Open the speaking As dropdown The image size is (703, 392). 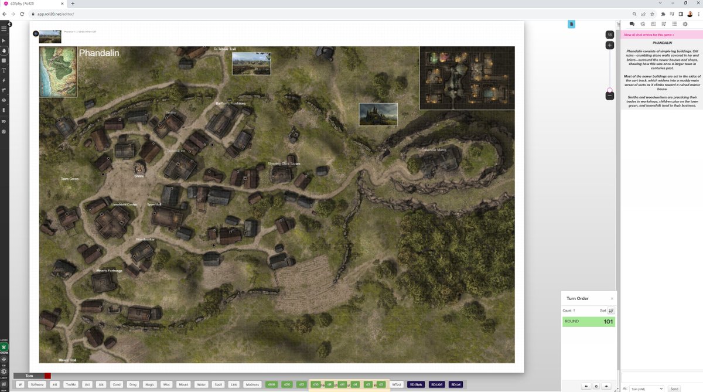tap(647, 388)
